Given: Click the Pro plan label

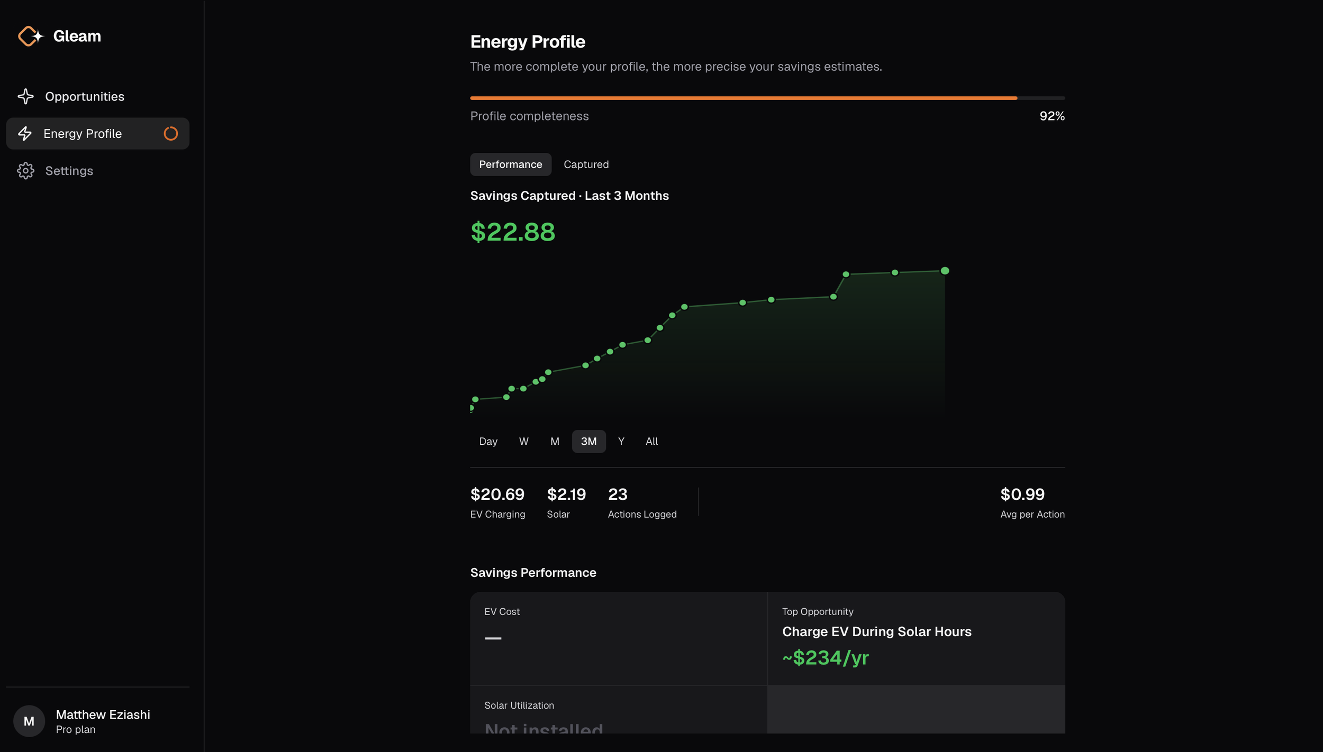Looking at the screenshot, I should (76, 729).
